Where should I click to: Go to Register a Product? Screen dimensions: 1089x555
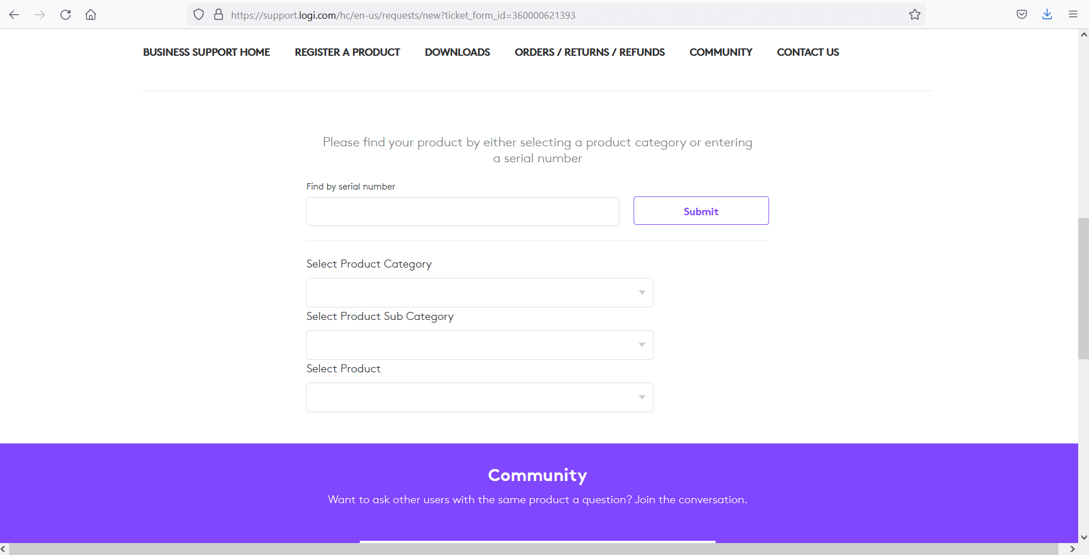click(347, 52)
